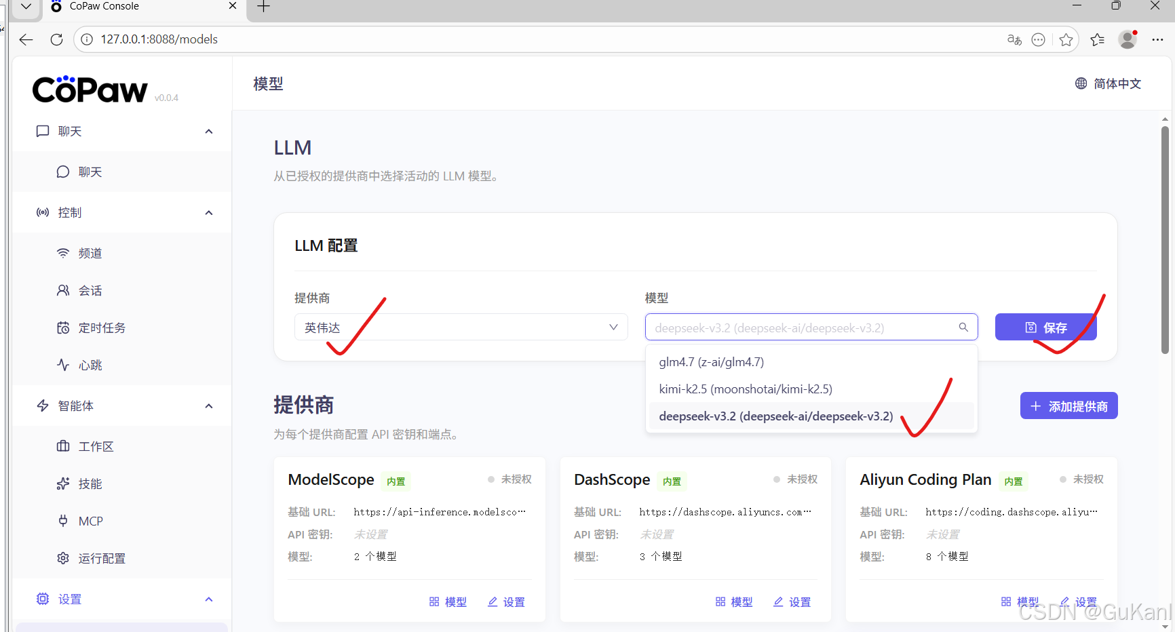Open the 定时任务 scheduled tasks page
1175x632 pixels.
100,327
